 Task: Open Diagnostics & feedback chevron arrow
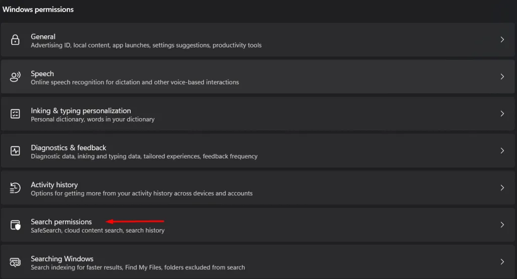tap(502, 150)
